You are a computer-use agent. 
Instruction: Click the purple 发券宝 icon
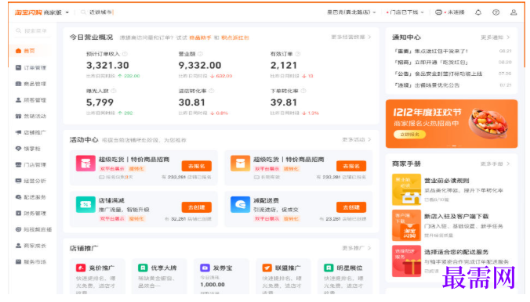[x=205, y=268]
